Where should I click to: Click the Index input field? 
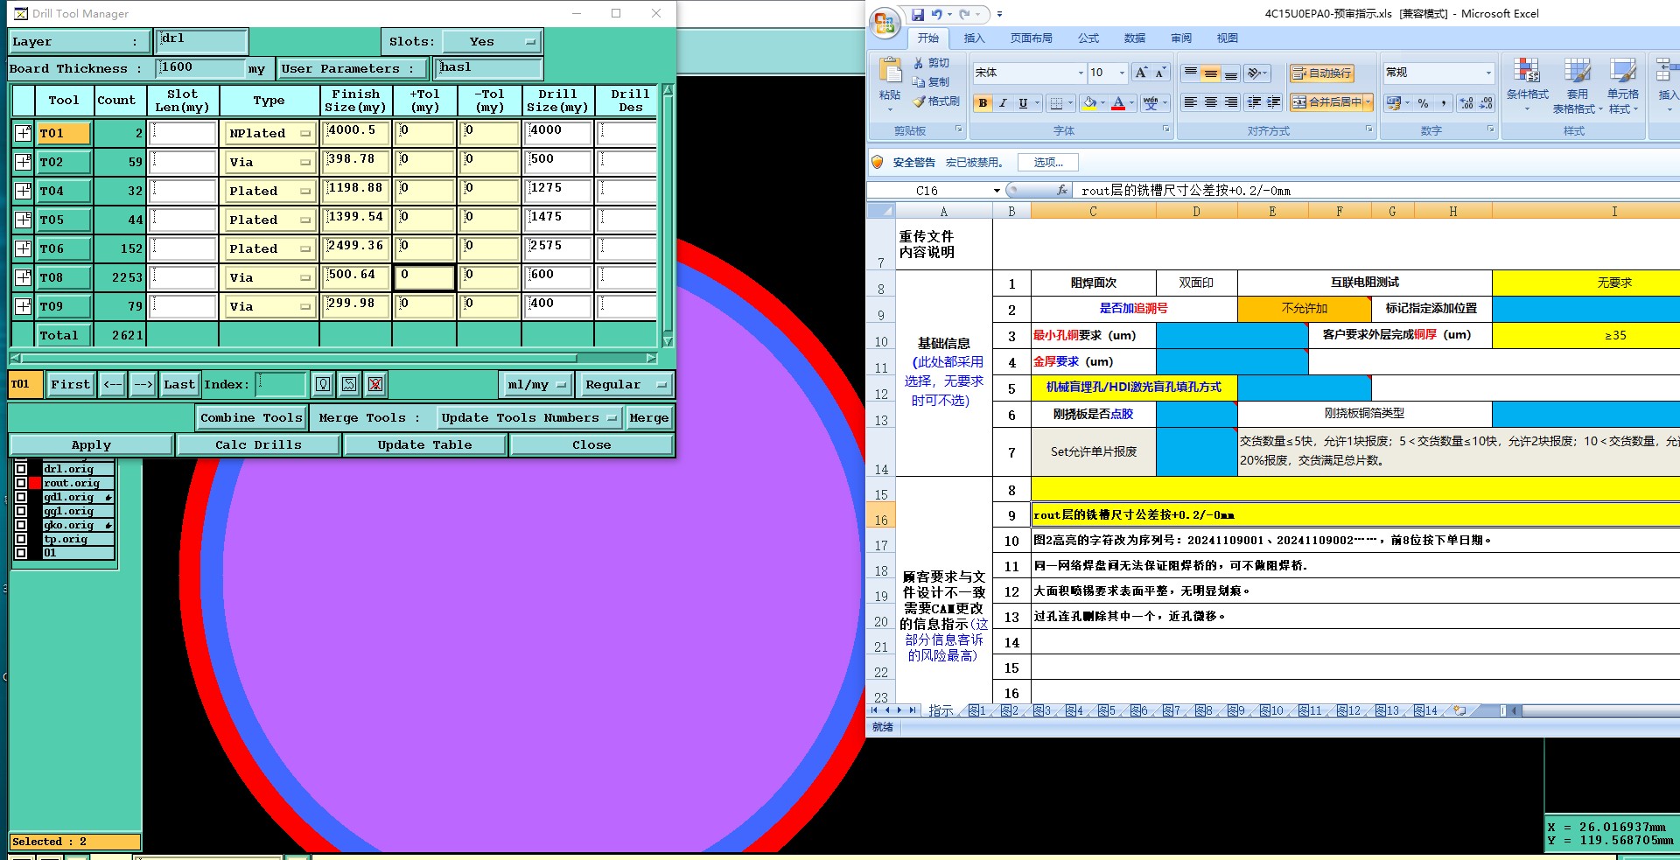click(x=280, y=384)
